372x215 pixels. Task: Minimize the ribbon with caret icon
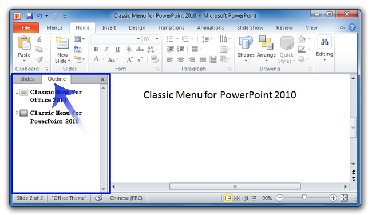pos(342,27)
